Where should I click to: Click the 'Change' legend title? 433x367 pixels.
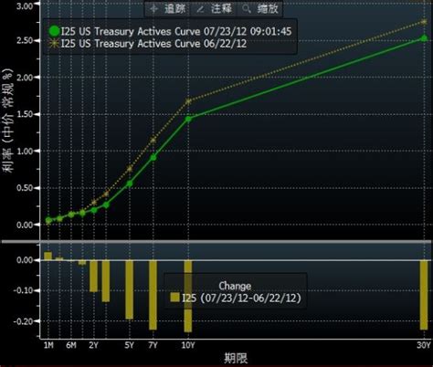235,286
